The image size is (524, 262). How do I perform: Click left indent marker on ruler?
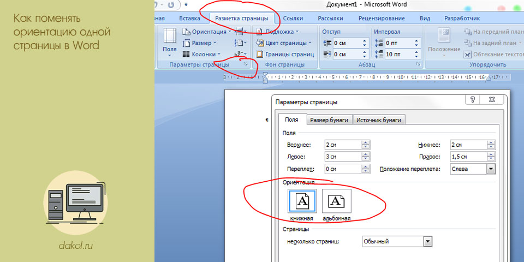click(265, 78)
